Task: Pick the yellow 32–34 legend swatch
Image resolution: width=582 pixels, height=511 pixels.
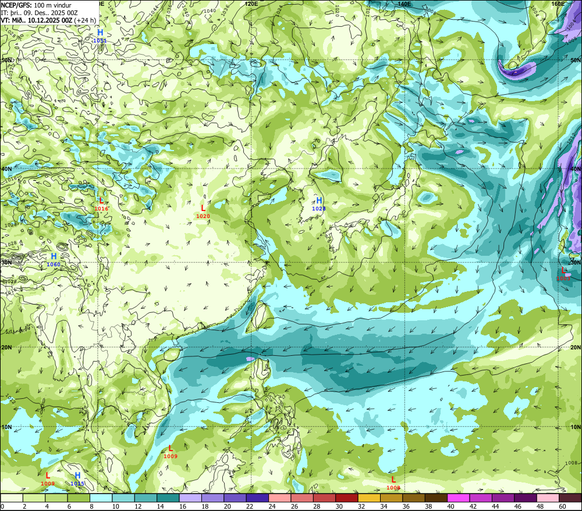Action: pyautogui.click(x=369, y=498)
